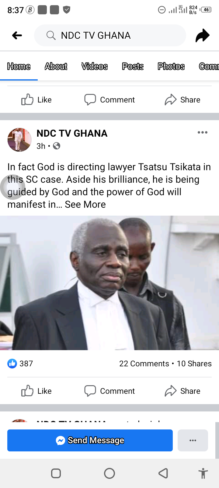
Task: Expand post text with See More
Action: pos(85,204)
